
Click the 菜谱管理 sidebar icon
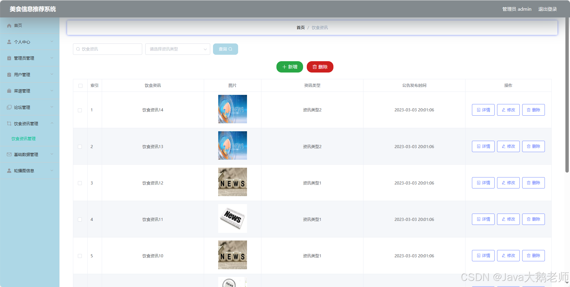(9, 91)
